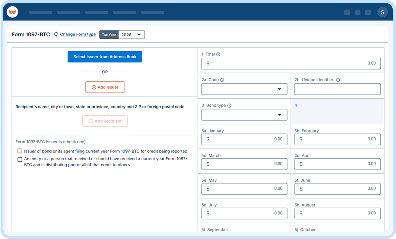396x239 pixels.
Task: Click Change Form type link
Action: [78, 34]
